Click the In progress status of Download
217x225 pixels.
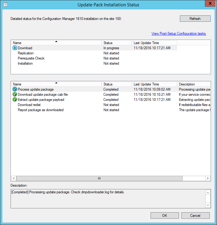pyautogui.click(x=111, y=48)
